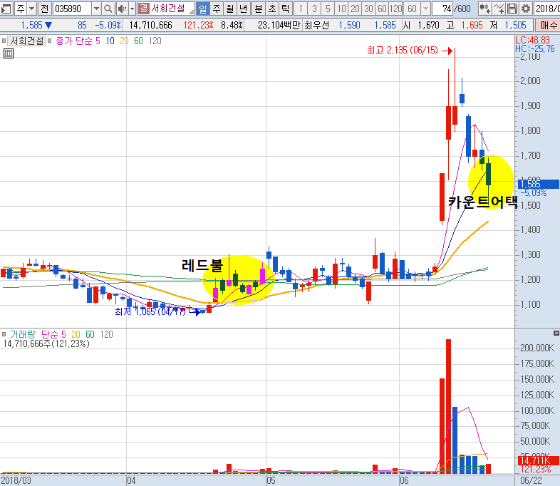This screenshot has width=560, height=486.
Task: Expand the stock code 035890 dropdown
Action: tap(96, 9)
